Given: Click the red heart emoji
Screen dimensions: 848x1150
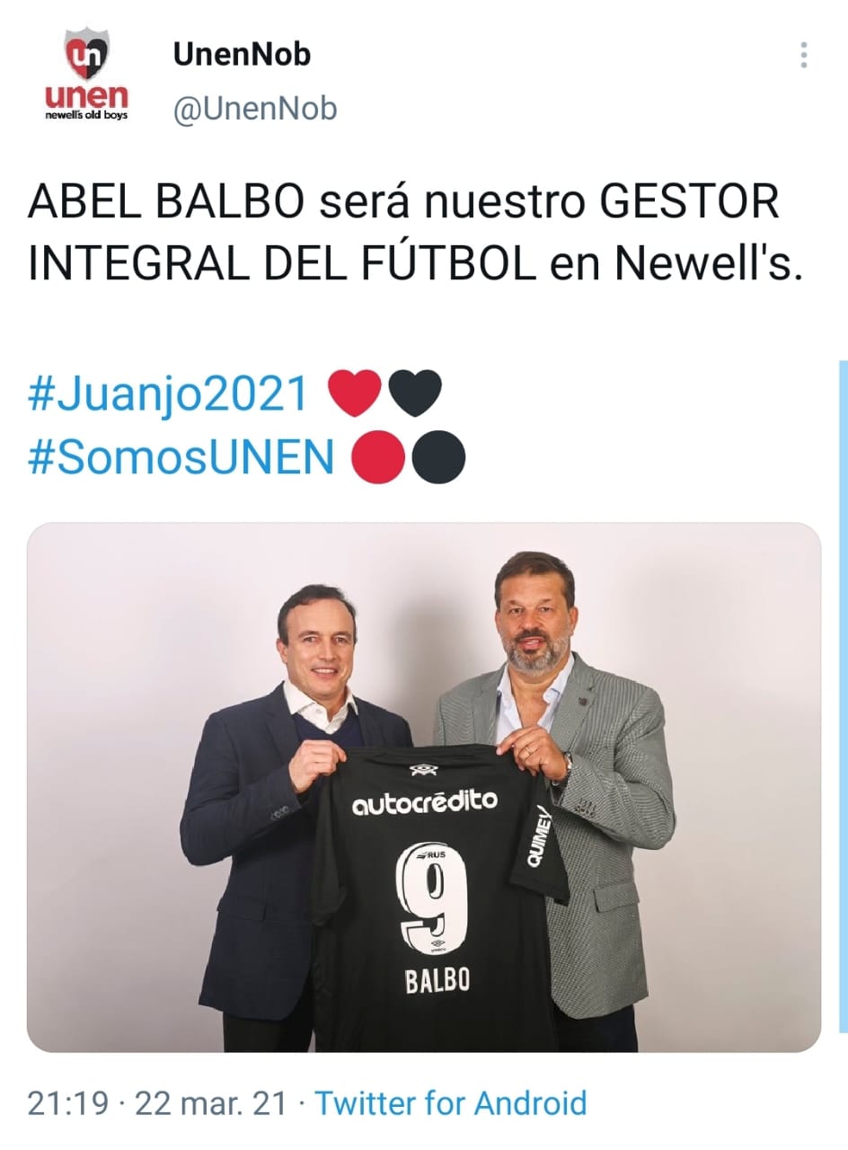Looking at the screenshot, I should (355, 394).
